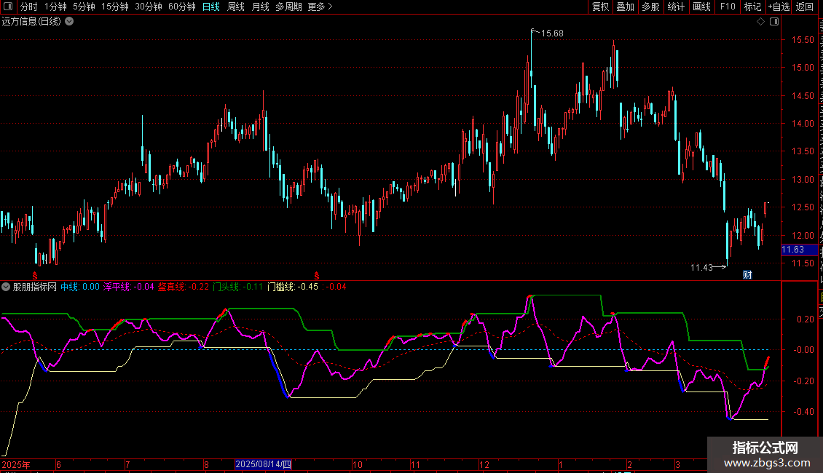Click the diamond icon above the price axis
The height and width of the screenshot is (473, 823).
[x=760, y=22]
